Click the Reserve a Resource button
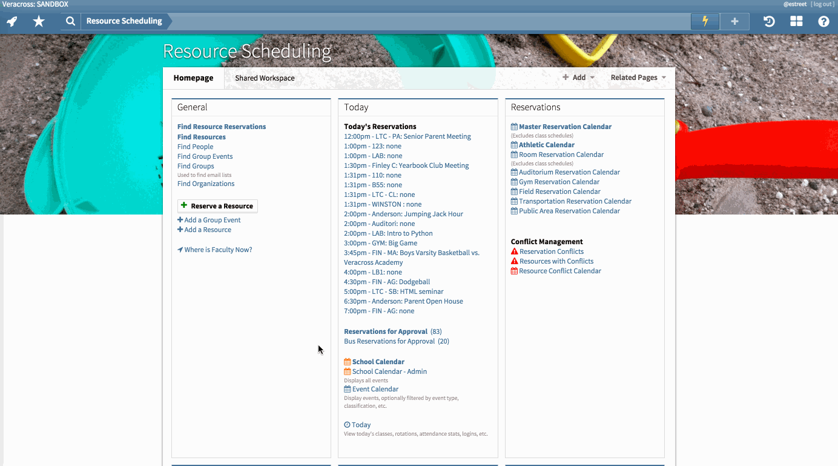This screenshot has width=838, height=466. pos(217,206)
